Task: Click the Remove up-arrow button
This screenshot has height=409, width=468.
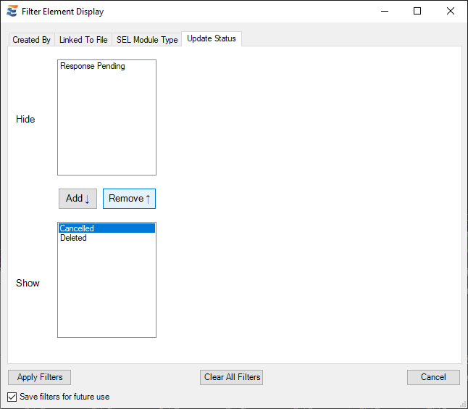Action: click(129, 199)
